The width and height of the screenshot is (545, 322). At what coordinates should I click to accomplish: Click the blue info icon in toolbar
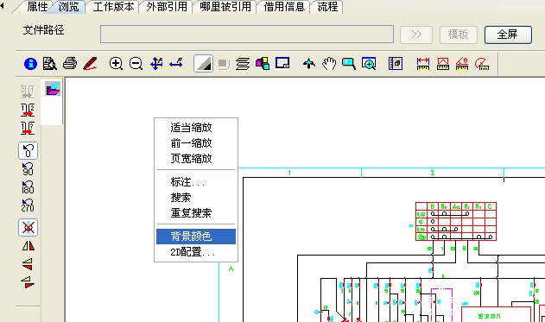(30, 64)
